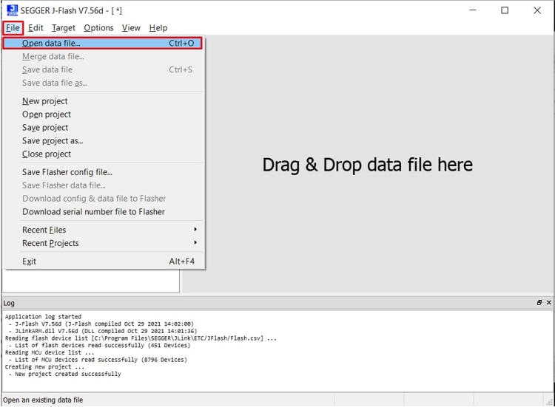Open the Target menu
555x407 pixels.
[64, 28]
